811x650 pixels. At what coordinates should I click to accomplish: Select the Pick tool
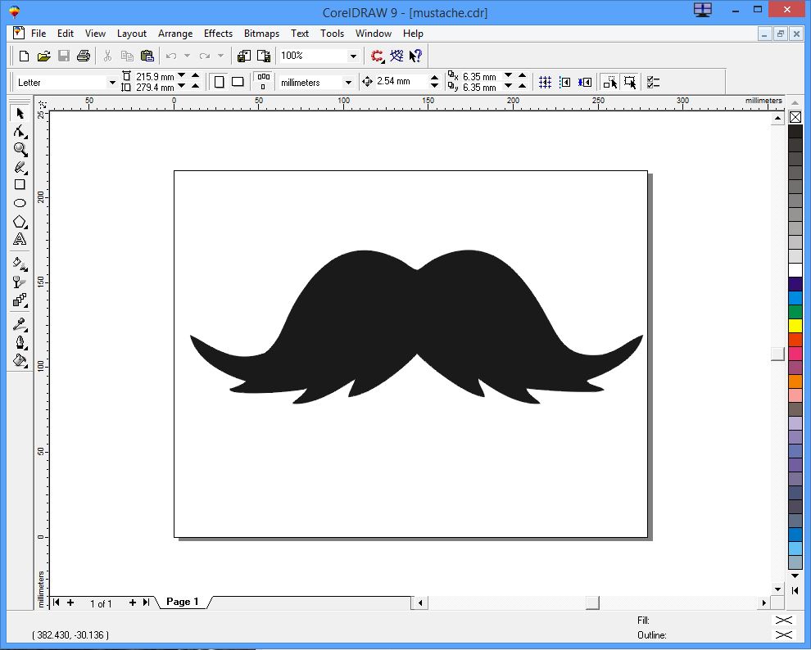click(x=20, y=112)
